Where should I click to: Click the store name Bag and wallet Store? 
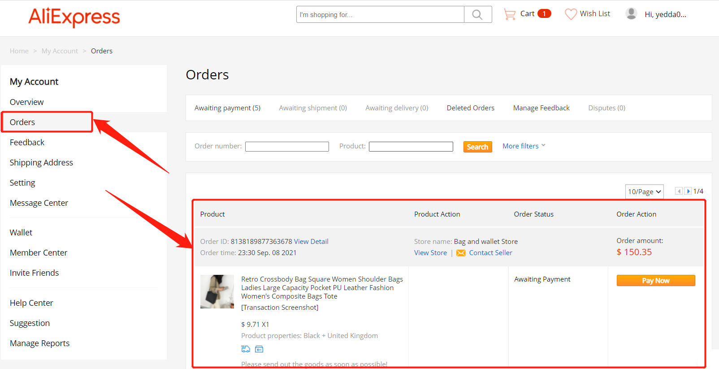(486, 242)
